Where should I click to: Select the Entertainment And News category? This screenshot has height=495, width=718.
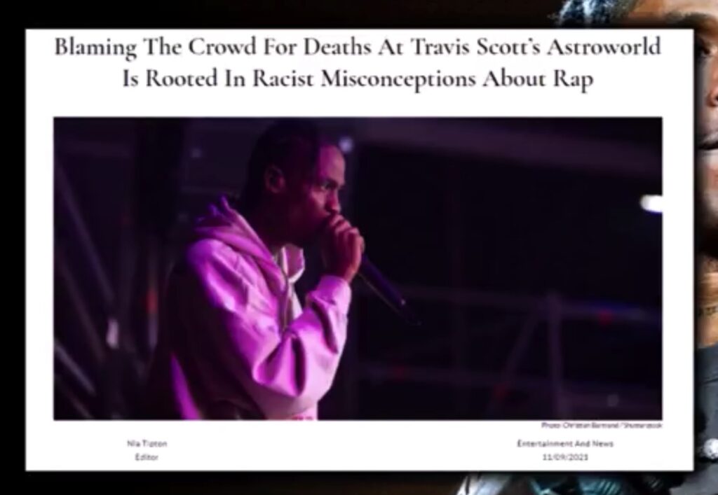click(565, 443)
